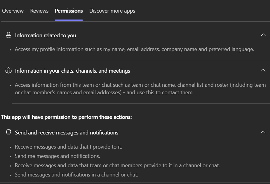The height and width of the screenshot is (184, 270).
Task: Click the person icon beside Information related to you
Action: click(8, 35)
